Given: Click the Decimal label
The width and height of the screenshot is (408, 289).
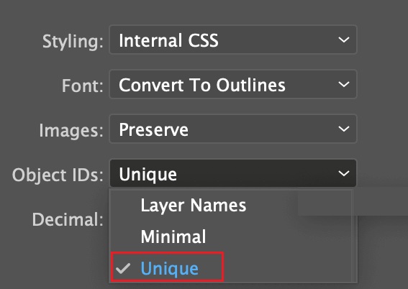Looking at the screenshot, I should 68,219.
